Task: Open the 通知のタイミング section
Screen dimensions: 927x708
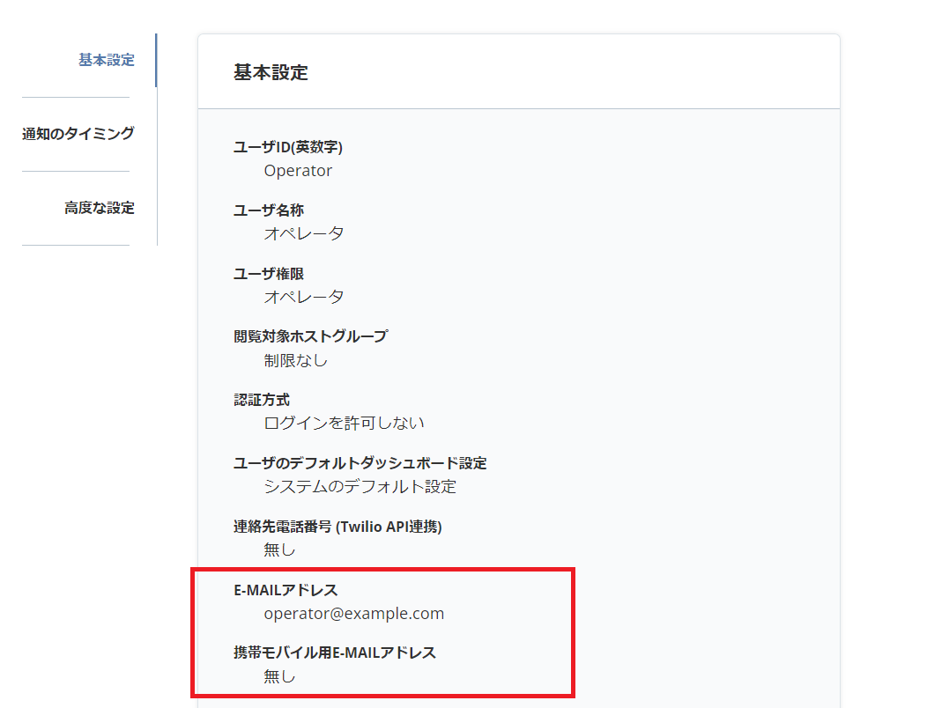Action: 77,133
